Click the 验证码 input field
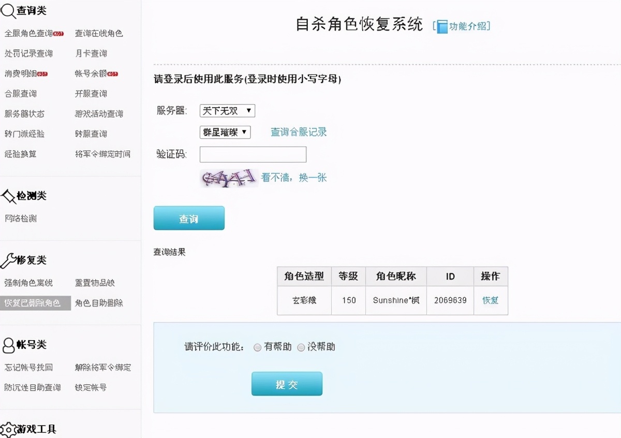Image resolution: width=621 pixels, height=438 pixels. pos(253,154)
